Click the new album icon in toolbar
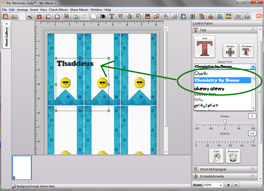Image resolution: width=264 pixels, height=191 pixels. [x=5, y=16]
